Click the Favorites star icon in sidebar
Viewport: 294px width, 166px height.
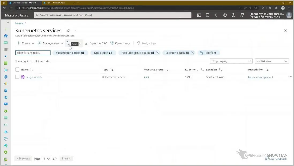coord(6,56)
